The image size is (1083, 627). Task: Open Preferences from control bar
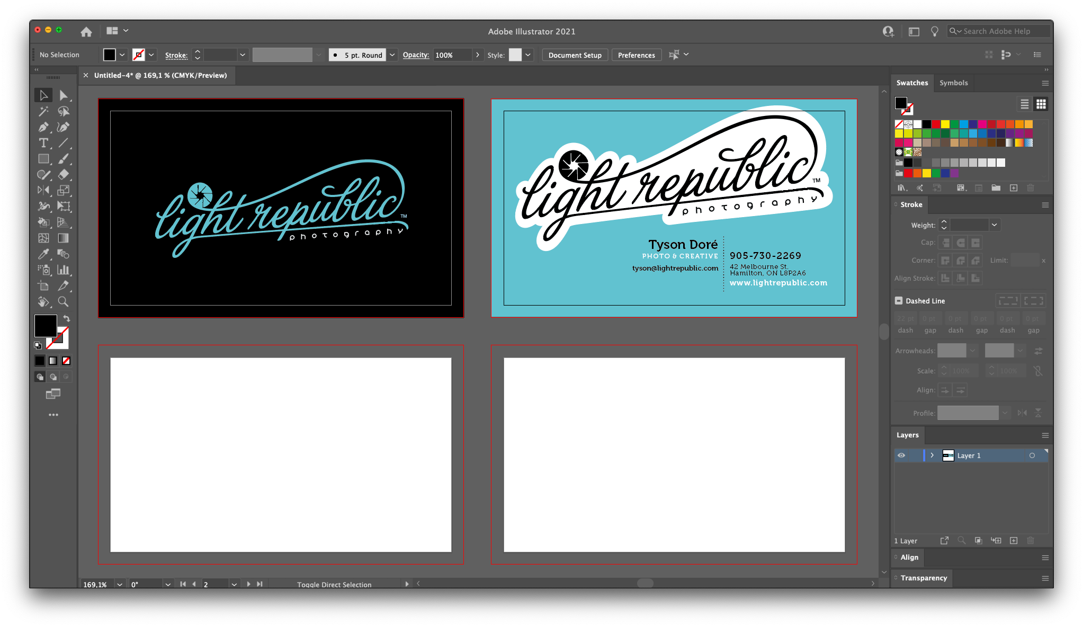pos(636,55)
